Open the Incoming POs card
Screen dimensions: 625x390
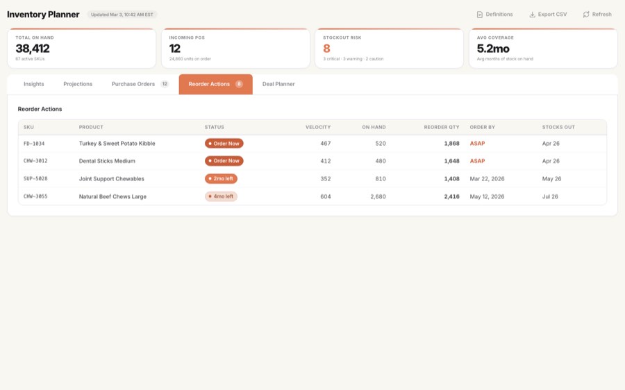(235, 48)
